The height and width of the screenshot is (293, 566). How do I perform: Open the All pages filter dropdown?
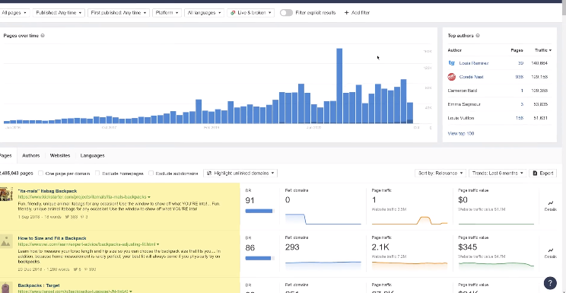click(14, 13)
